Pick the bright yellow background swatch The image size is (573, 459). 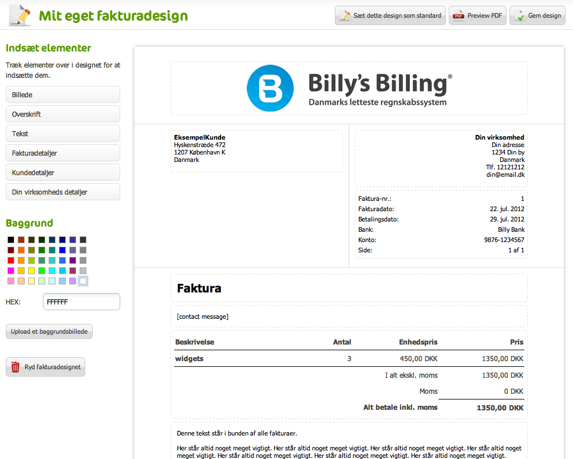click(31, 271)
